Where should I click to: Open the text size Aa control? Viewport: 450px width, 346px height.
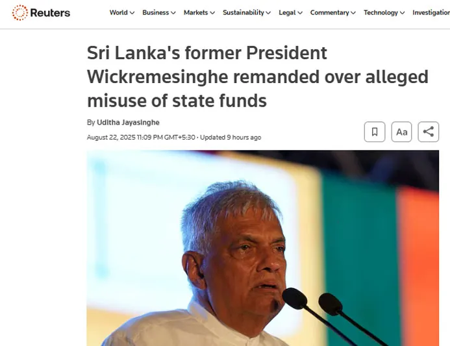[x=401, y=132]
